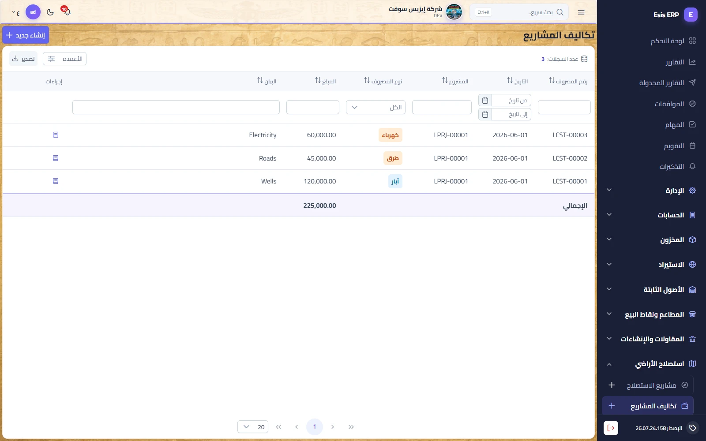706x441 pixels.
Task: Expand 'المقاولات والإنشاءات' sidebar section
Action: (x=651, y=339)
